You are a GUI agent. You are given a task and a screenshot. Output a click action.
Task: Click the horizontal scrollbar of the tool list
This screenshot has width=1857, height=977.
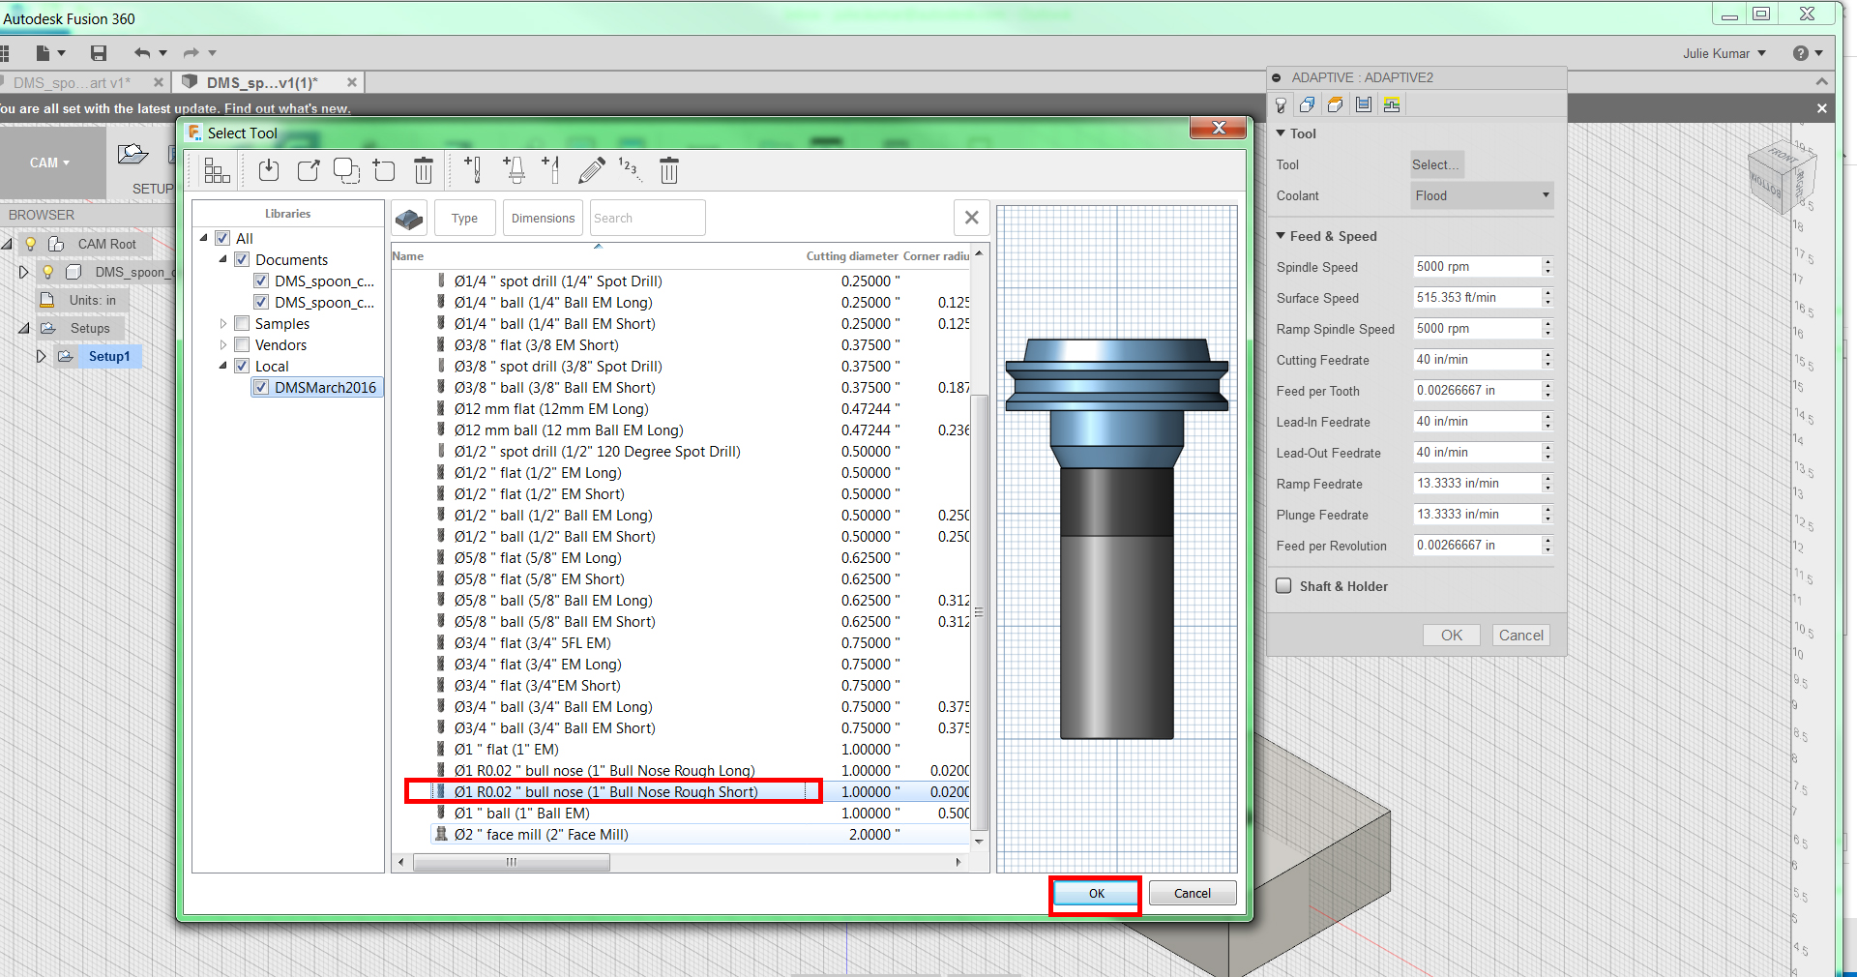(x=511, y=862)
